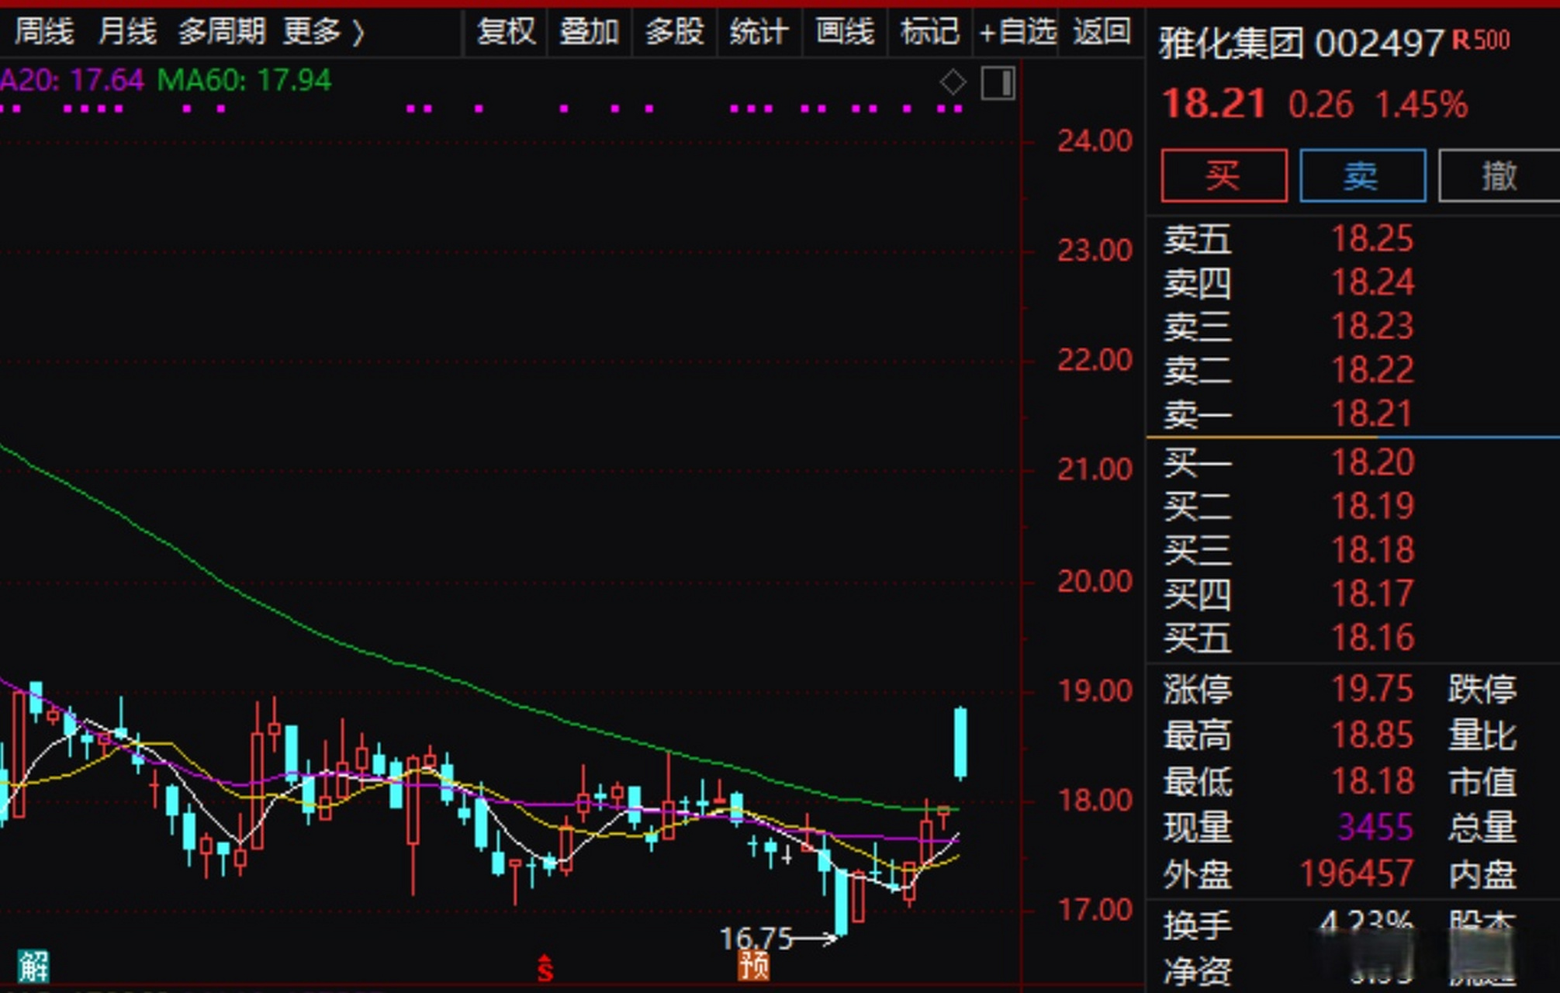
Task: Select the A20: 17.64 indicator label
Action: coord(72,80)
